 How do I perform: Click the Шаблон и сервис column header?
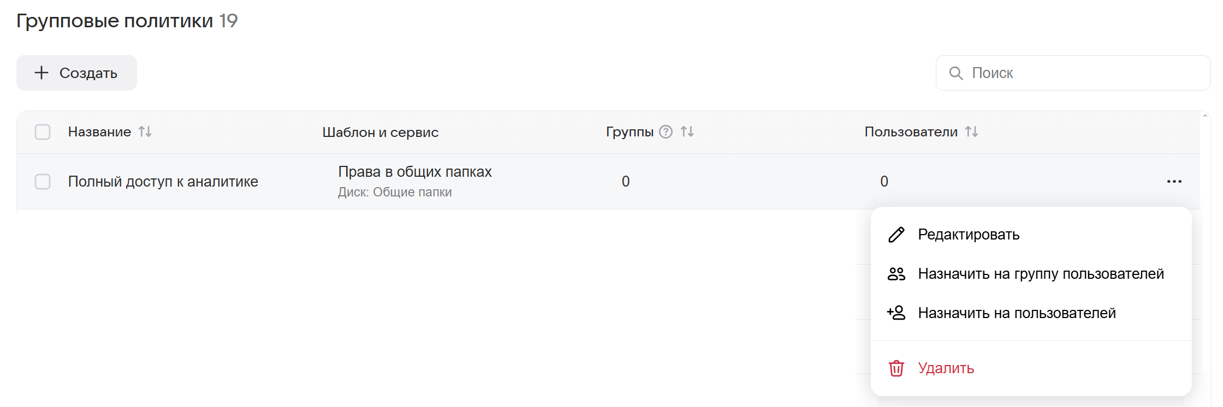point(380,133)
